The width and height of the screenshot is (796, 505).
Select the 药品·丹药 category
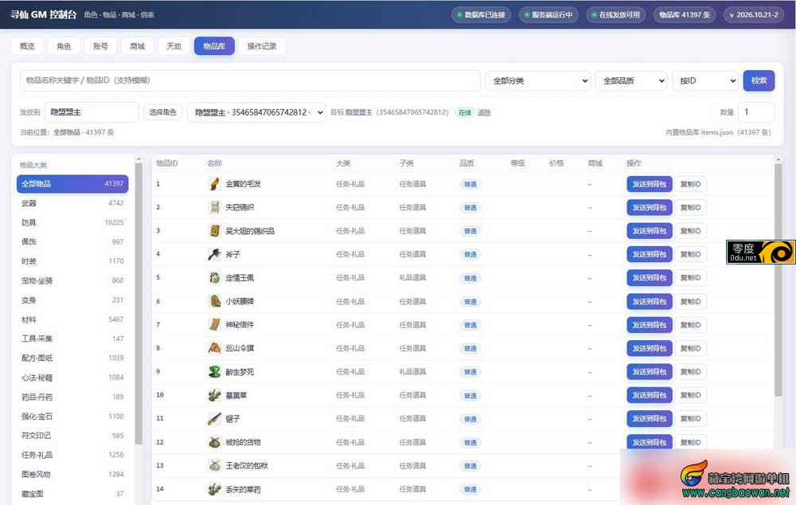72,397
